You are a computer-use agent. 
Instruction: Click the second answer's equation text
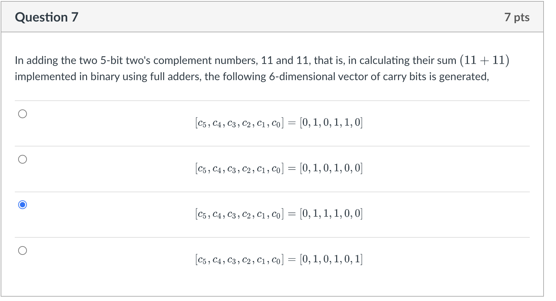point(279,168)
